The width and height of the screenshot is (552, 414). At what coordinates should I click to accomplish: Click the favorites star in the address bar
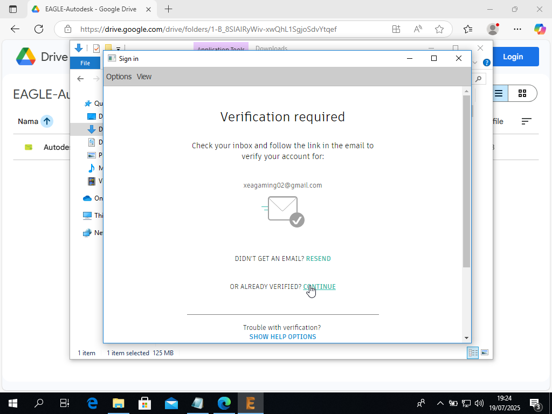[439, 30]
